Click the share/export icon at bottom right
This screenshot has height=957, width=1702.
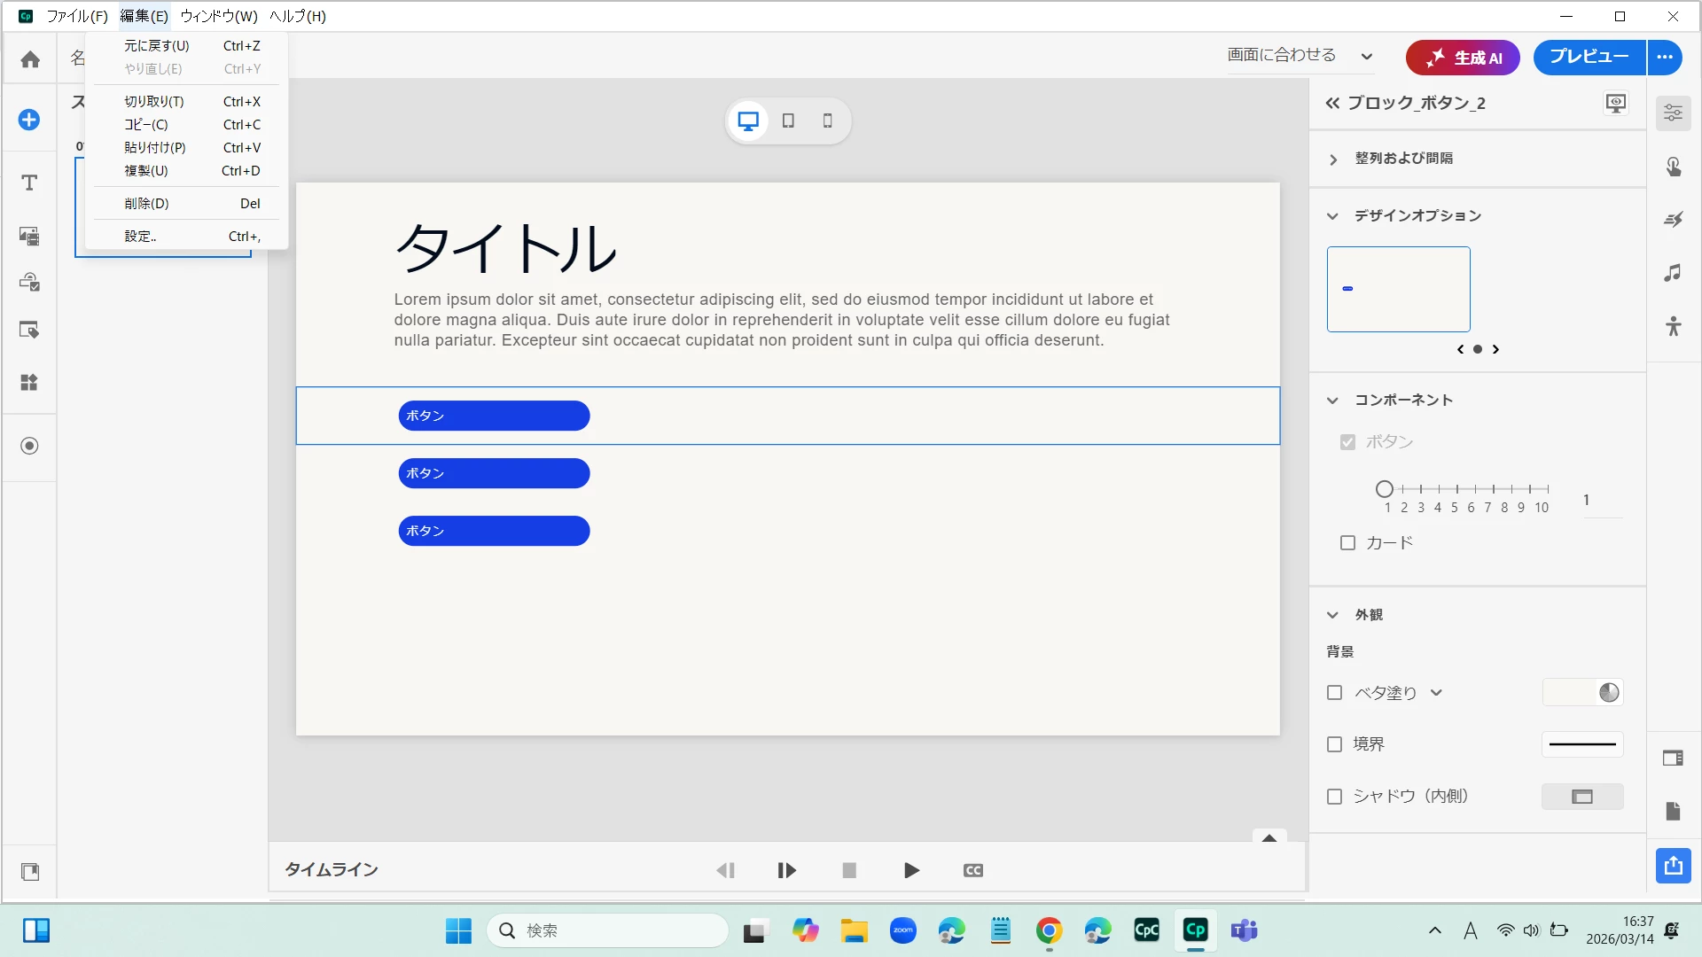pyautogui.click(x=1673, y=865)
